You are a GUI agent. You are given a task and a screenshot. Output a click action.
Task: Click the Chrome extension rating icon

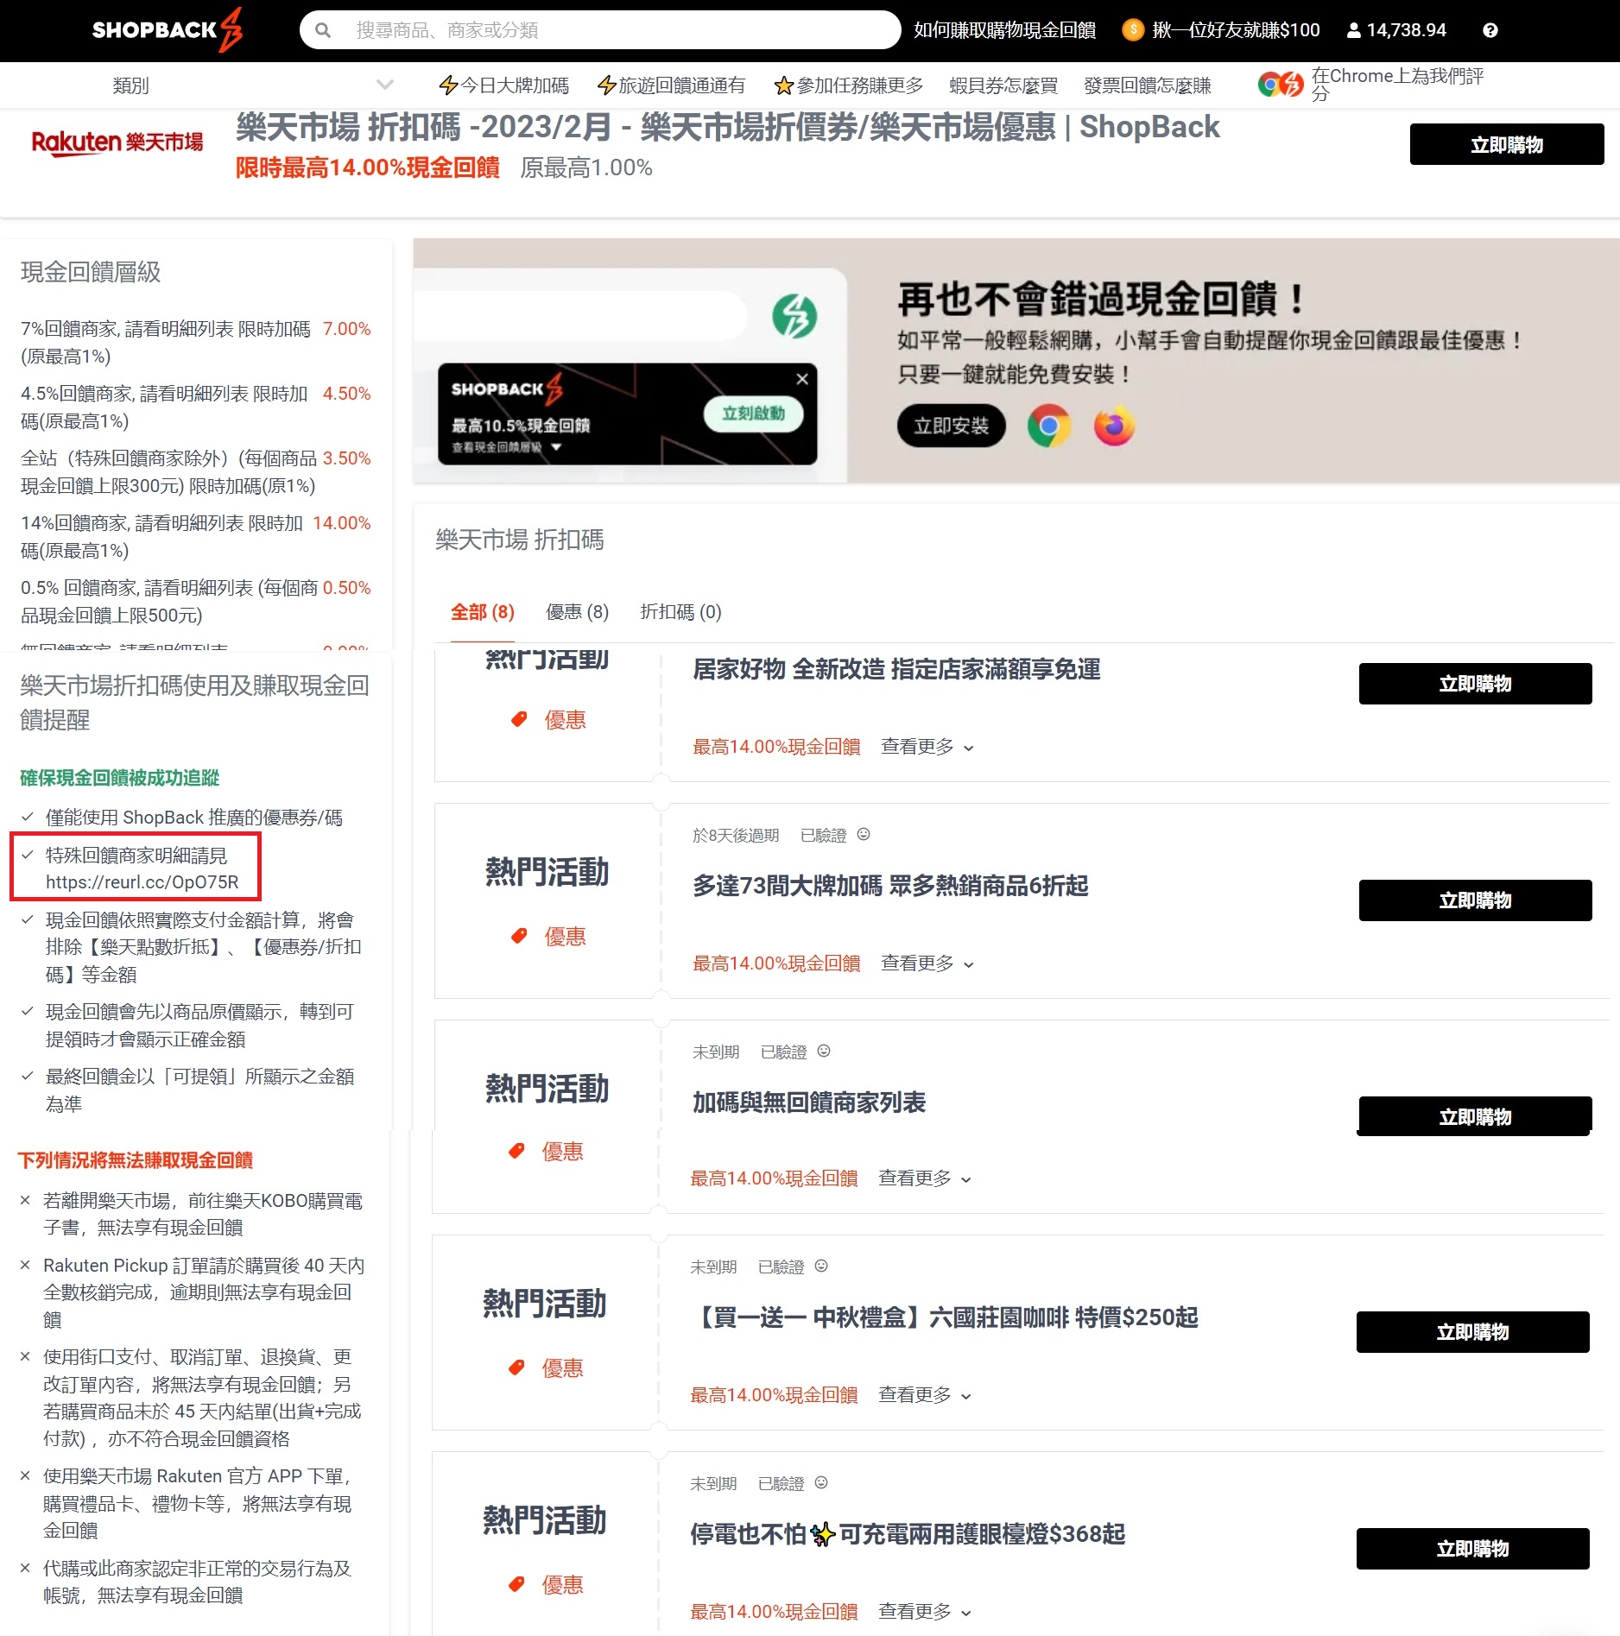point(1281,85)
